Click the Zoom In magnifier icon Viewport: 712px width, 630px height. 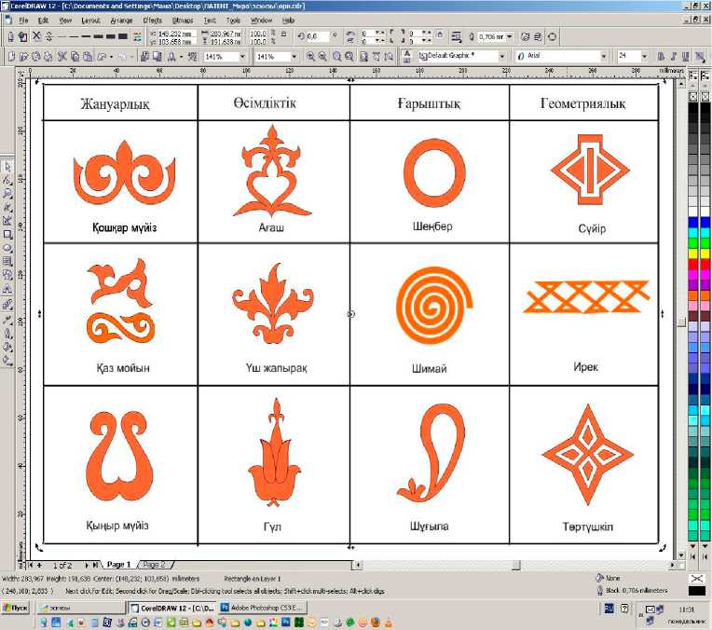[310, 56]
